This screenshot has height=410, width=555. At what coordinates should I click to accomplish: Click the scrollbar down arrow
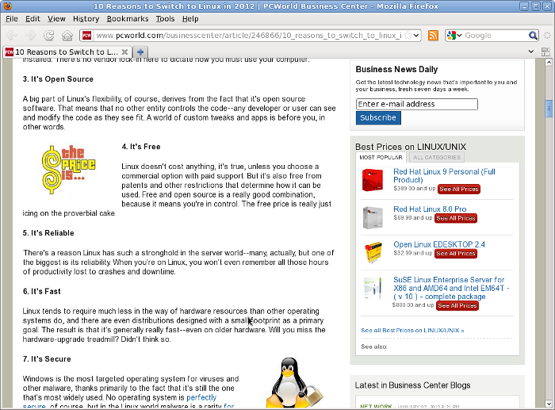point(549,404)
